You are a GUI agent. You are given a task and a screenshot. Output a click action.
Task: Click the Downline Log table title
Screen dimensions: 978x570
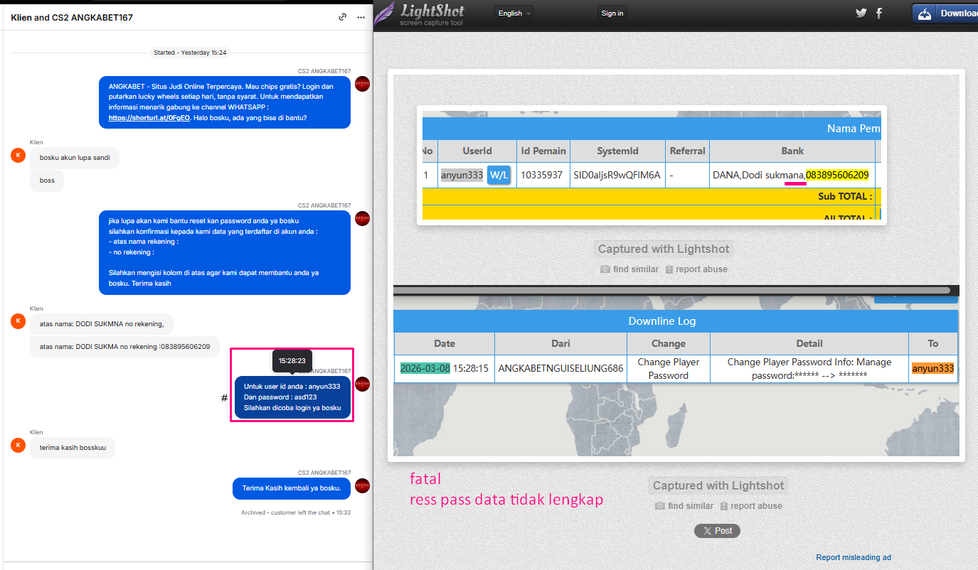tap(661, 321)
